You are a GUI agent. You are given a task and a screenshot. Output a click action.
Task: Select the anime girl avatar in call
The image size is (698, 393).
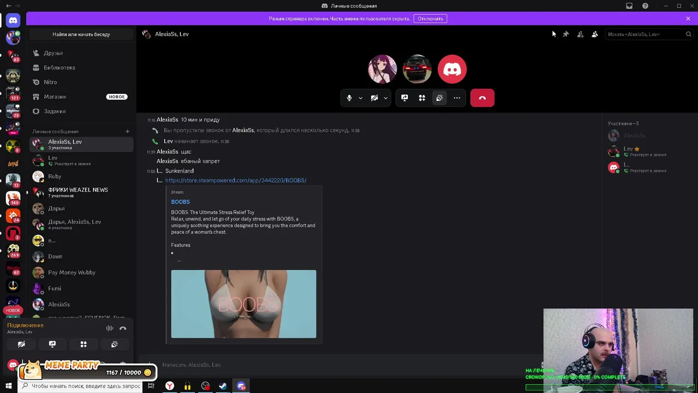tap(382, 69)
